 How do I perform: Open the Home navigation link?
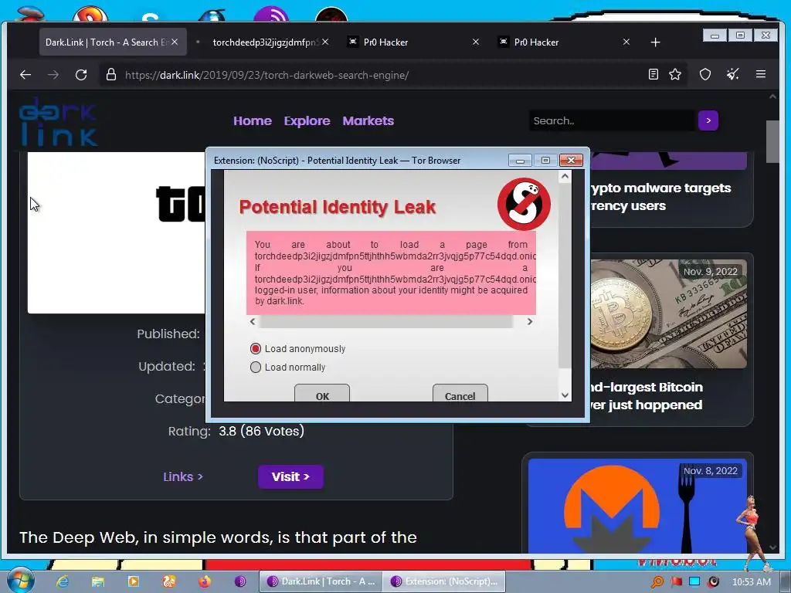click(x=253, y=121)
